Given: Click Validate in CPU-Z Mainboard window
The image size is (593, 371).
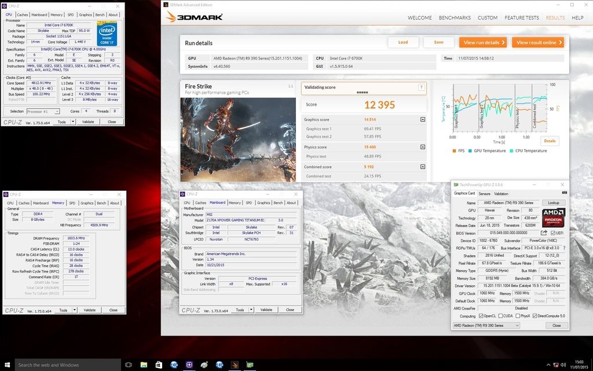Looking at the screenshot, I should 266,310.
